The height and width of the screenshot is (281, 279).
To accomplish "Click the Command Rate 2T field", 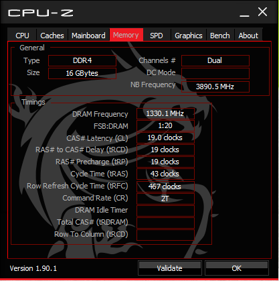I will pyautogui.click(x=165, y=199).
